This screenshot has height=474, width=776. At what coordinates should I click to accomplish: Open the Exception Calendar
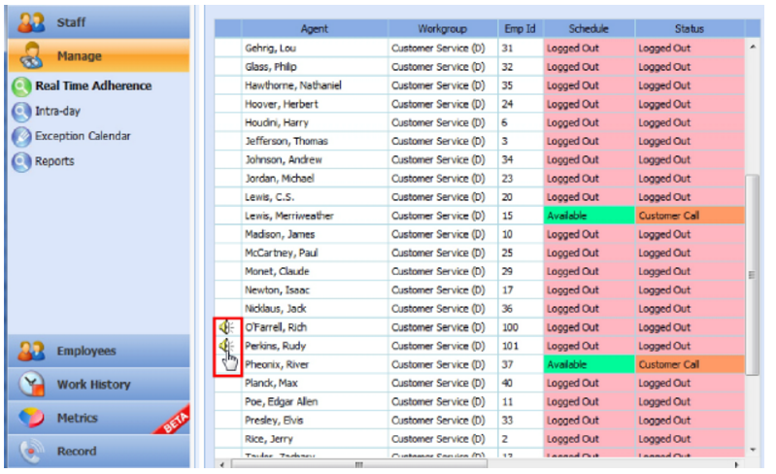pyautogui.click(x=82, y=137)
